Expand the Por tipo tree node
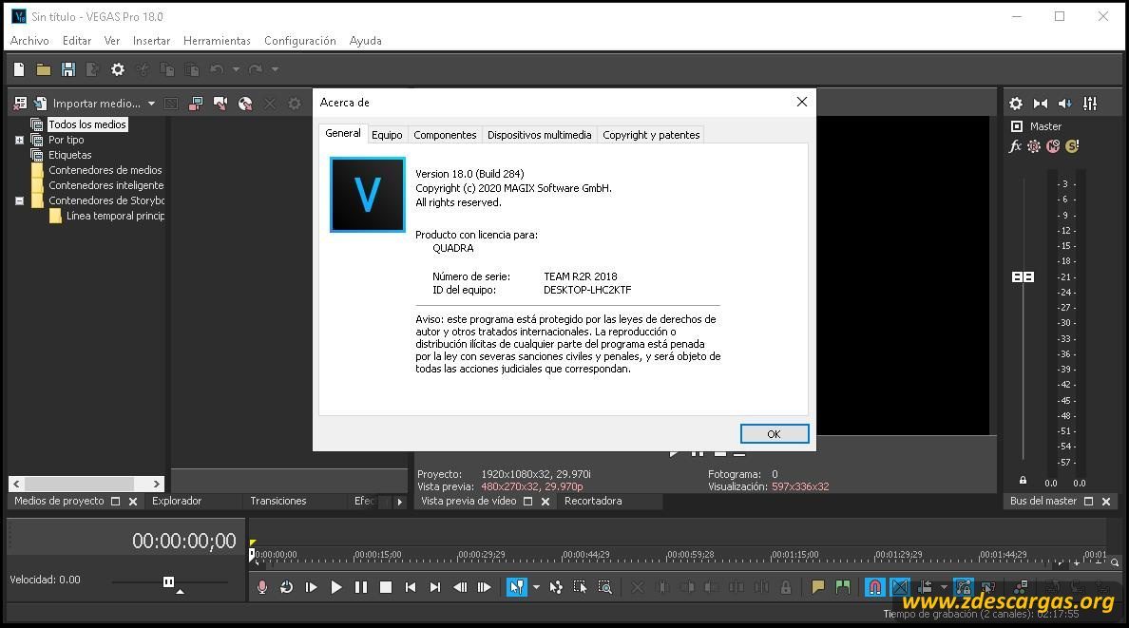 pyautogui.click(x=19, y=141)
